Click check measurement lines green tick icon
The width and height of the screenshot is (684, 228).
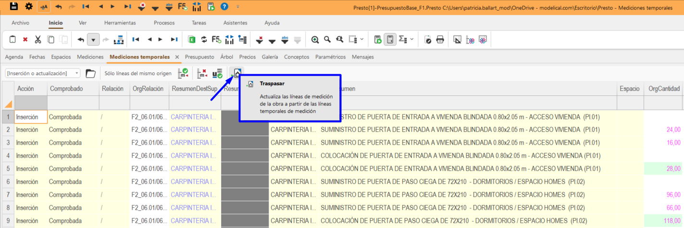pyautogui.click(x=183, y=73)
